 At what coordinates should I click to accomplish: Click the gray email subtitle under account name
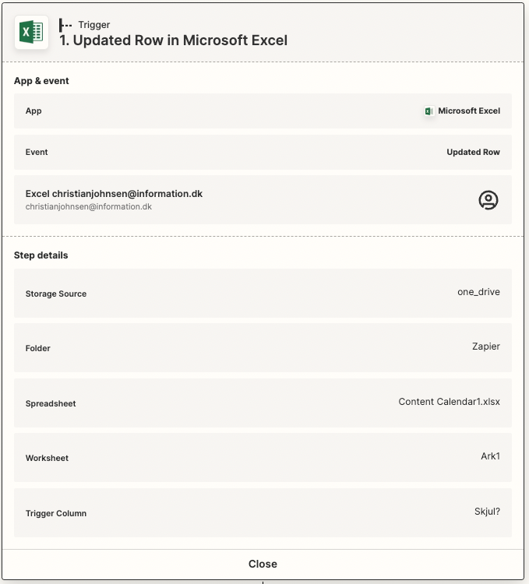(89, 206)
